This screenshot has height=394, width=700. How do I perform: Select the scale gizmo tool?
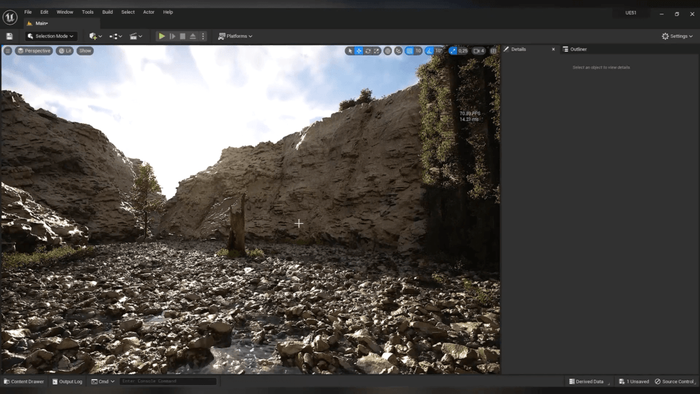point(377,51)
